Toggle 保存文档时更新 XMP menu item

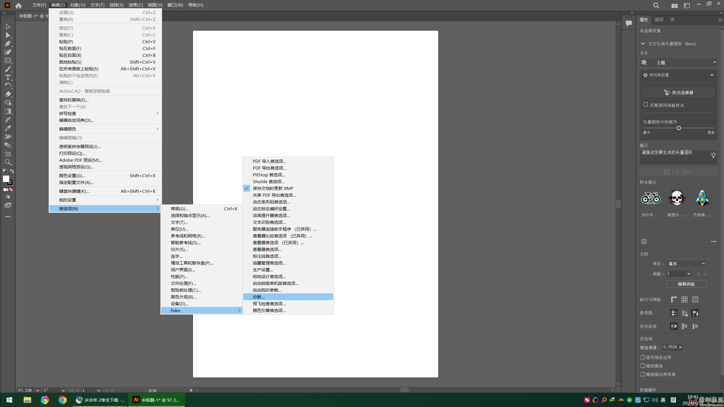[x=288, y=188]
